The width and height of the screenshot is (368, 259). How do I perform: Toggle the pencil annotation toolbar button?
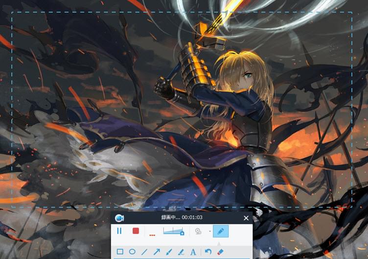coord(221,231)
